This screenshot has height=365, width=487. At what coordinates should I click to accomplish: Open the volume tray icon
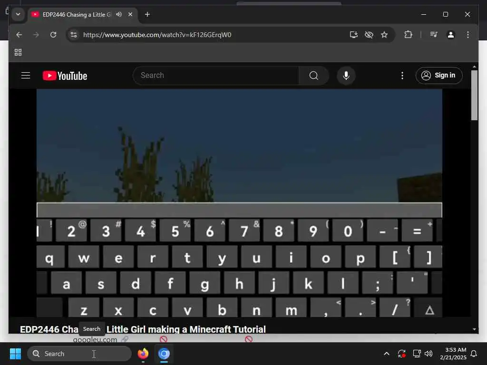pos(429,354)
